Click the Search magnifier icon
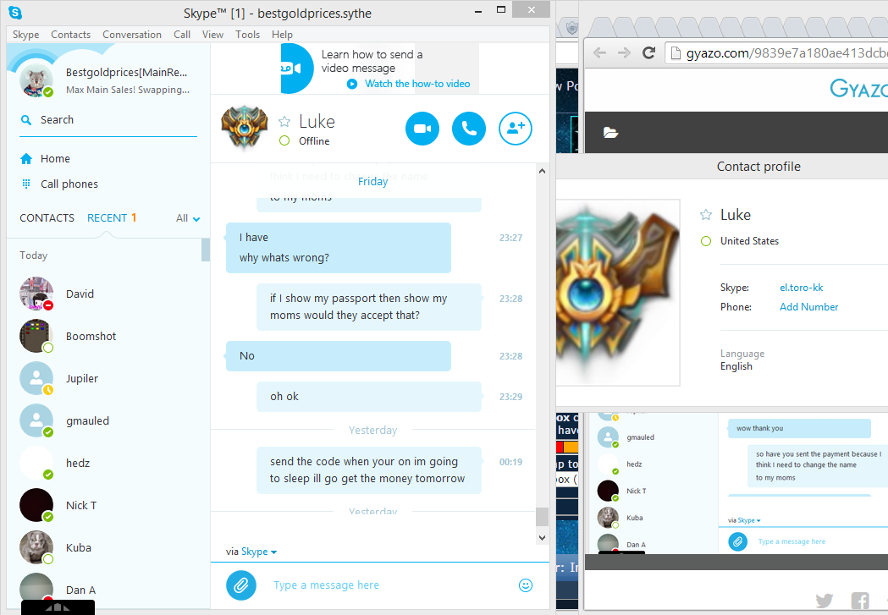The height and width of the screenshot is (615, 888). pos(26,120)
